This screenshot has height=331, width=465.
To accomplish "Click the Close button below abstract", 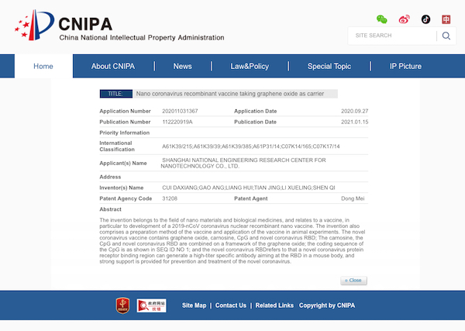I will pyautogui.click(x=353, y=281).
